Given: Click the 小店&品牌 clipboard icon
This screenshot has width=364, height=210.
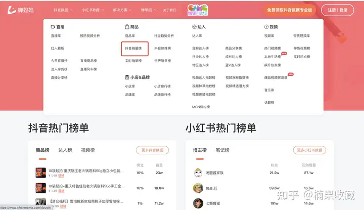Looking at the screenshot, I should tap(127, 77).
